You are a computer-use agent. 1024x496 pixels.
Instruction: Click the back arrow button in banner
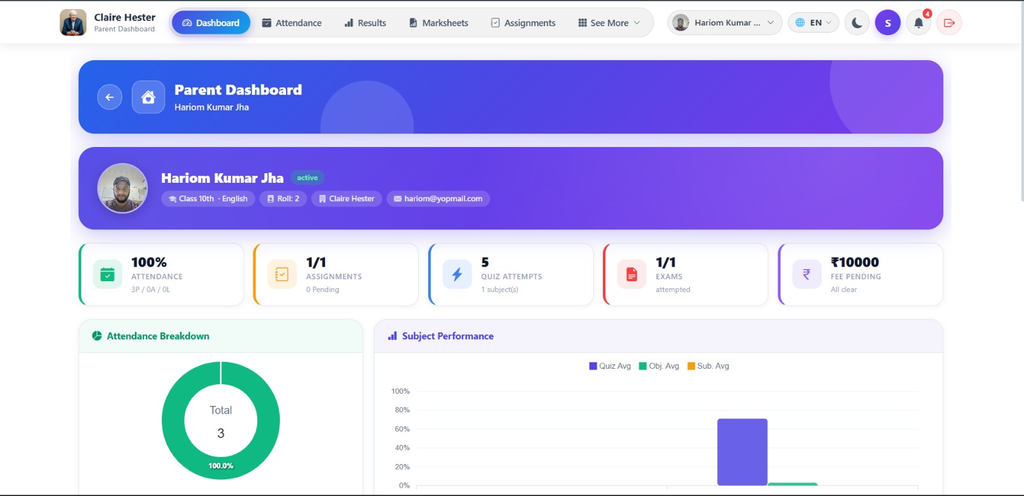[109, 97]
